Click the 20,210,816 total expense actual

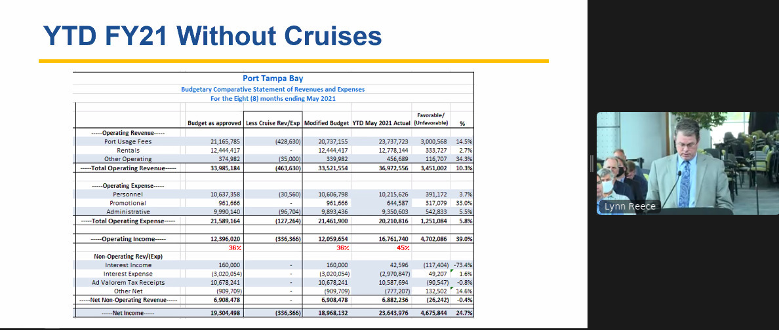[x=393, y=221]
